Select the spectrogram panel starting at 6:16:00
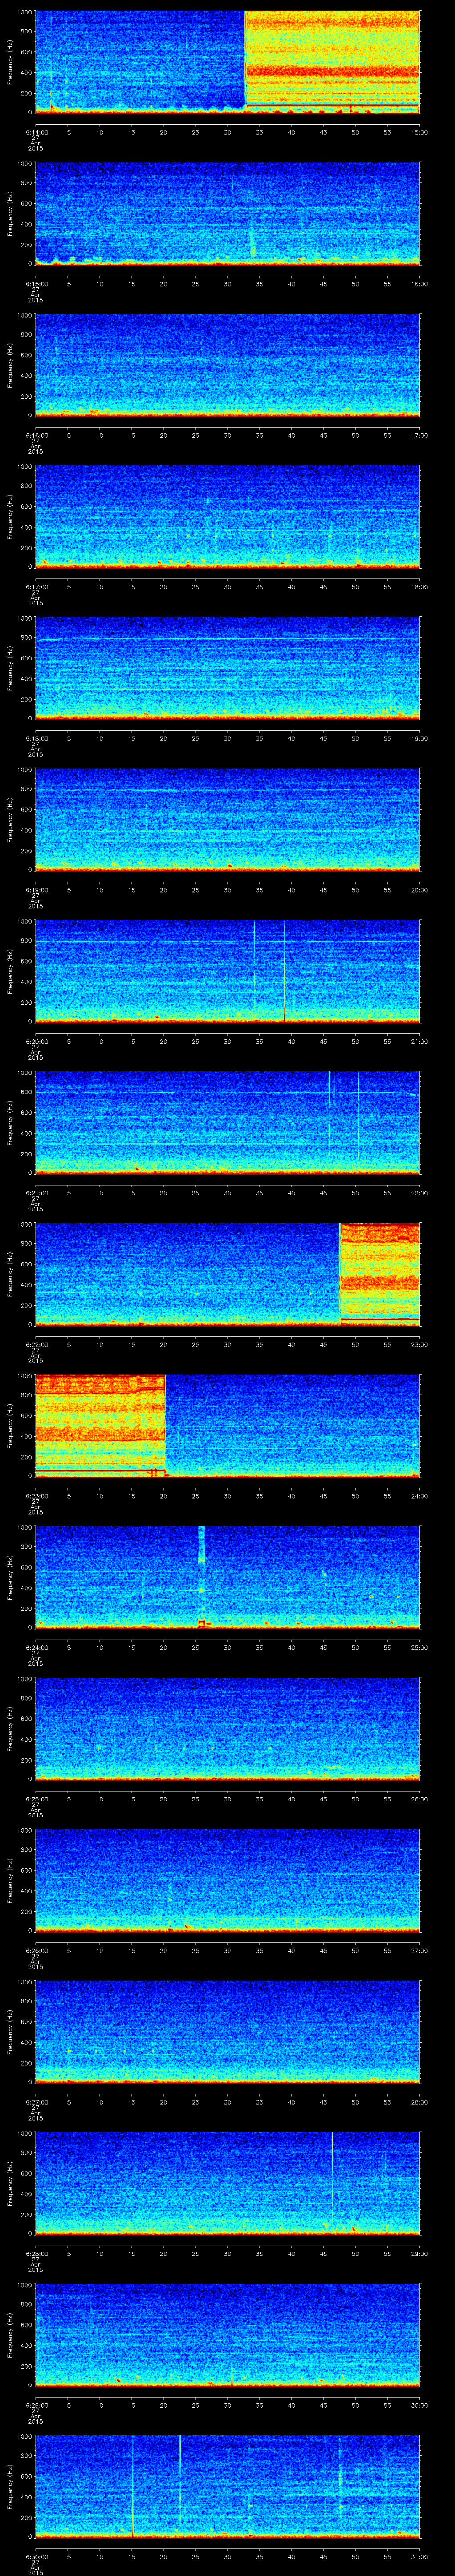This screenshot has height=2576, width=455. [x=228, y=365]
